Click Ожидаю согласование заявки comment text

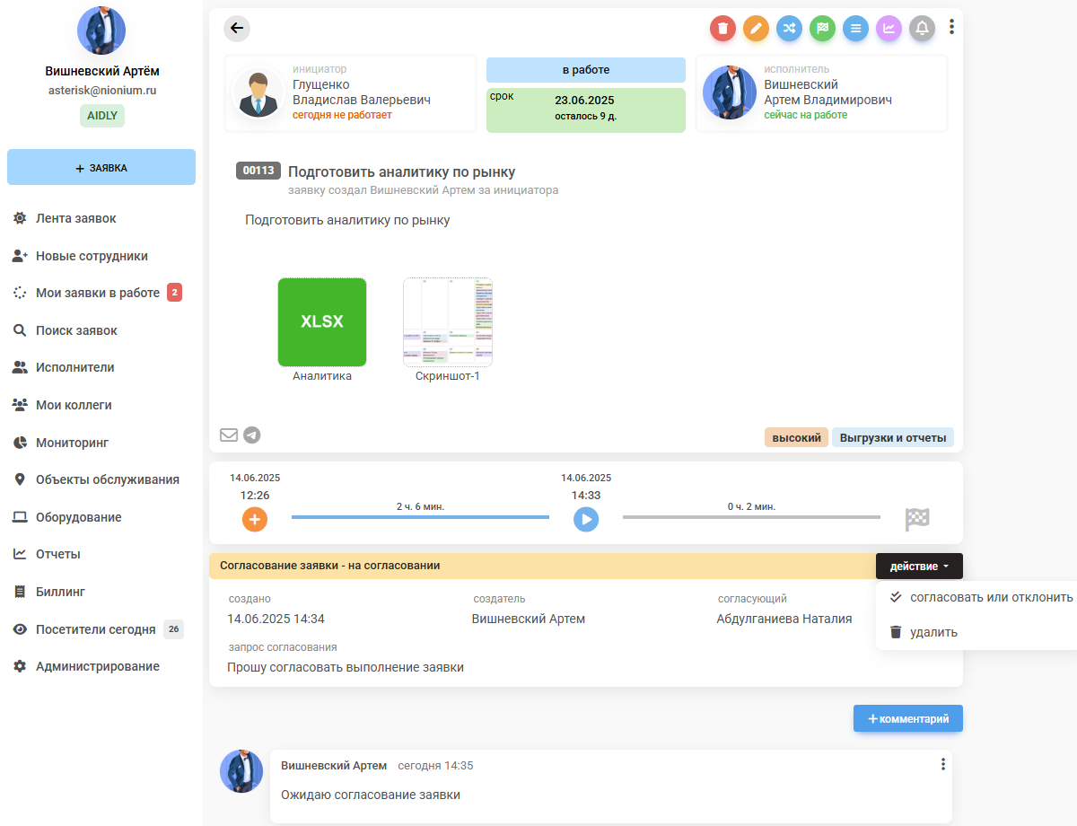(x=371, y=795)
